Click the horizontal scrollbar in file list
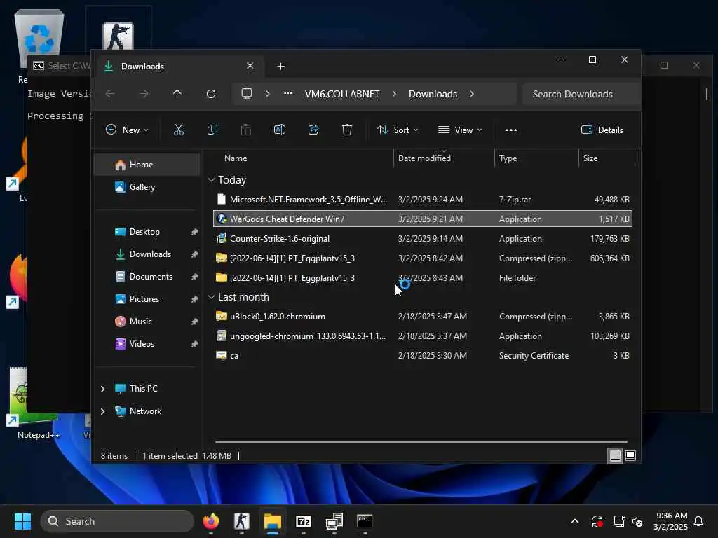Image resolution: width=718 pixels, height=538 pixels. [421, 442]
